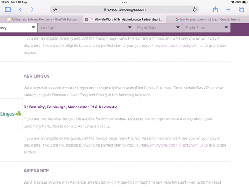Go back to the previous page
Viewport: 249px width, 187px height.
point(20,9)
